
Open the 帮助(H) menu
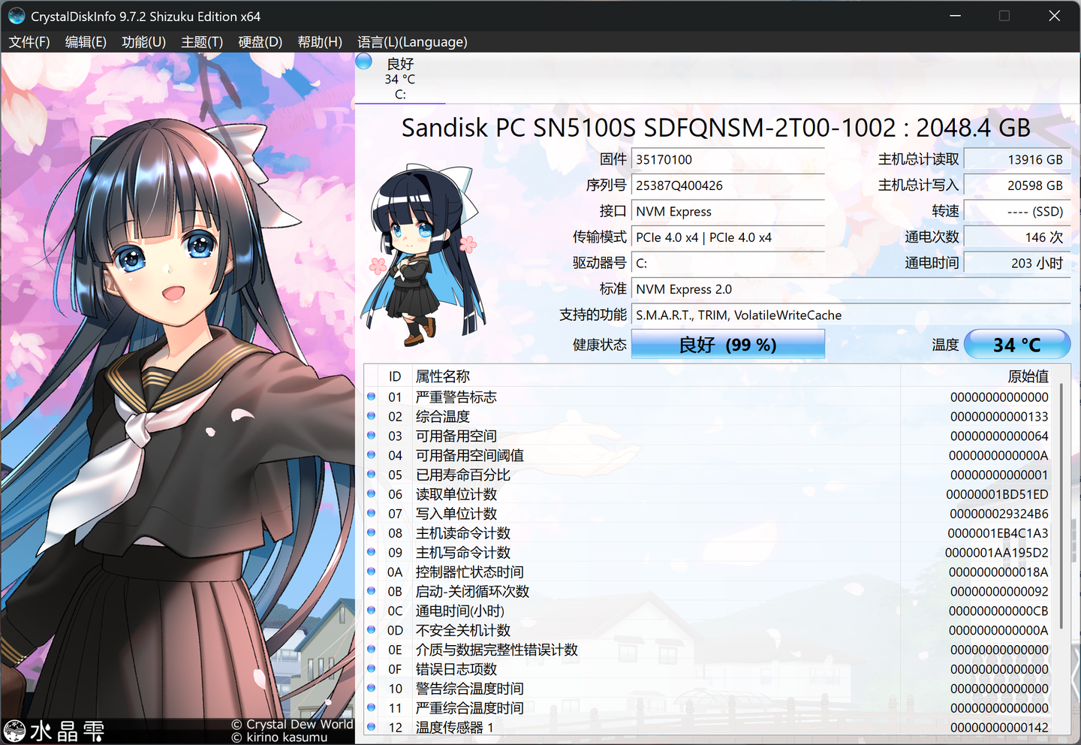320,42
